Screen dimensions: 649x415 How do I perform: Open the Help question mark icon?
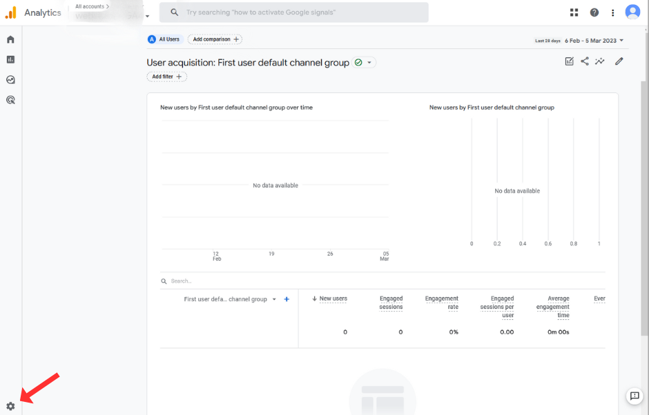coord(594,12)
